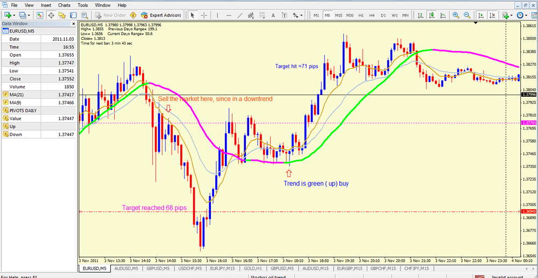Click the Profiles icon

coord(23,15)
